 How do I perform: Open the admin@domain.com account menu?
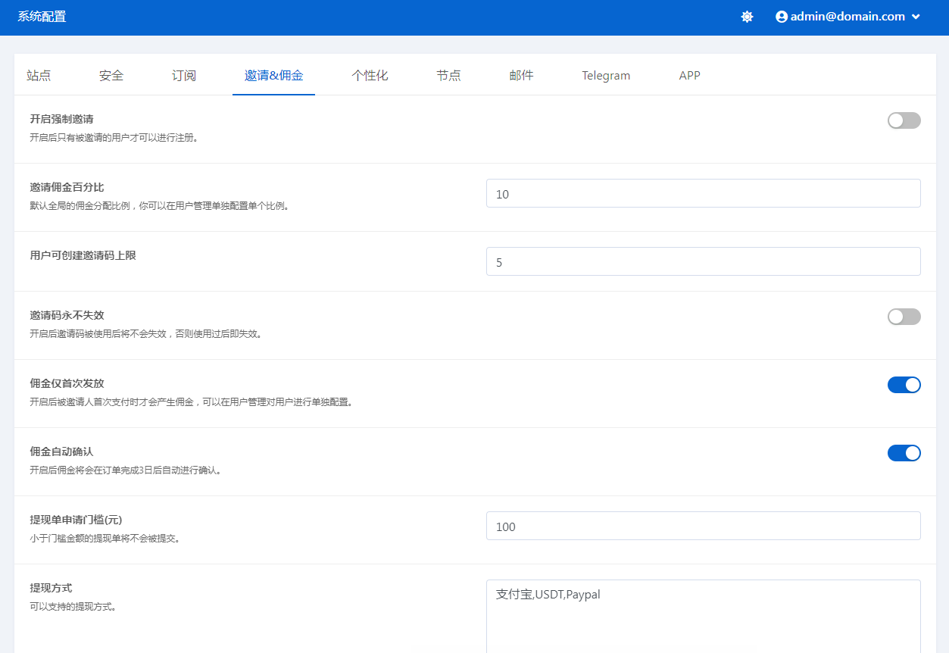(x=848, y=17)
